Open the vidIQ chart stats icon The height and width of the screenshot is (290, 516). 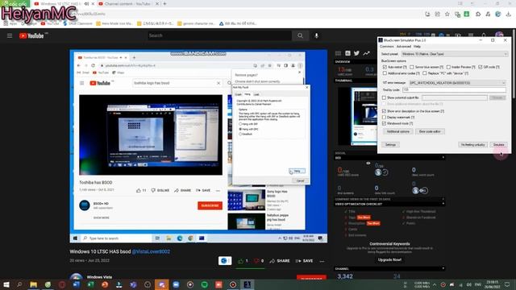point(347,53)
